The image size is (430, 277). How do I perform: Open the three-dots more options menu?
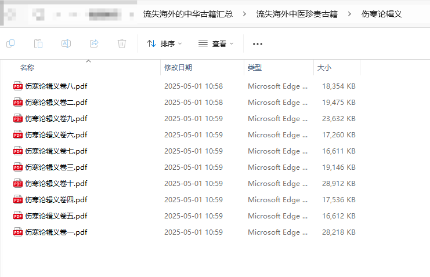258,44
